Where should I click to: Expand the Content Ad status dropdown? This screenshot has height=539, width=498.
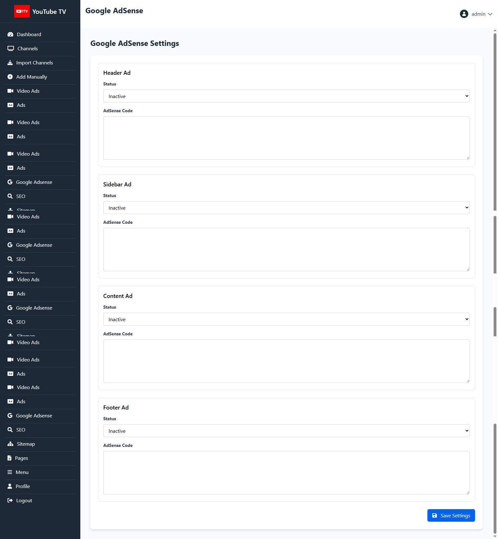(286, 319)
